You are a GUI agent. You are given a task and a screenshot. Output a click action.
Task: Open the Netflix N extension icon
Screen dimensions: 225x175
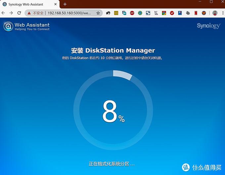pos(196,13)
